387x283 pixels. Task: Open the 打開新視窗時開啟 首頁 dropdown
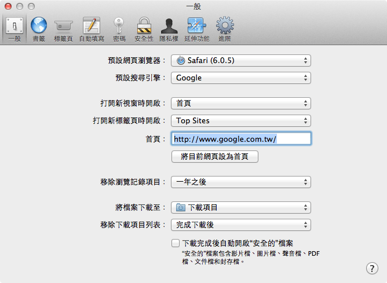coord(241,103)
